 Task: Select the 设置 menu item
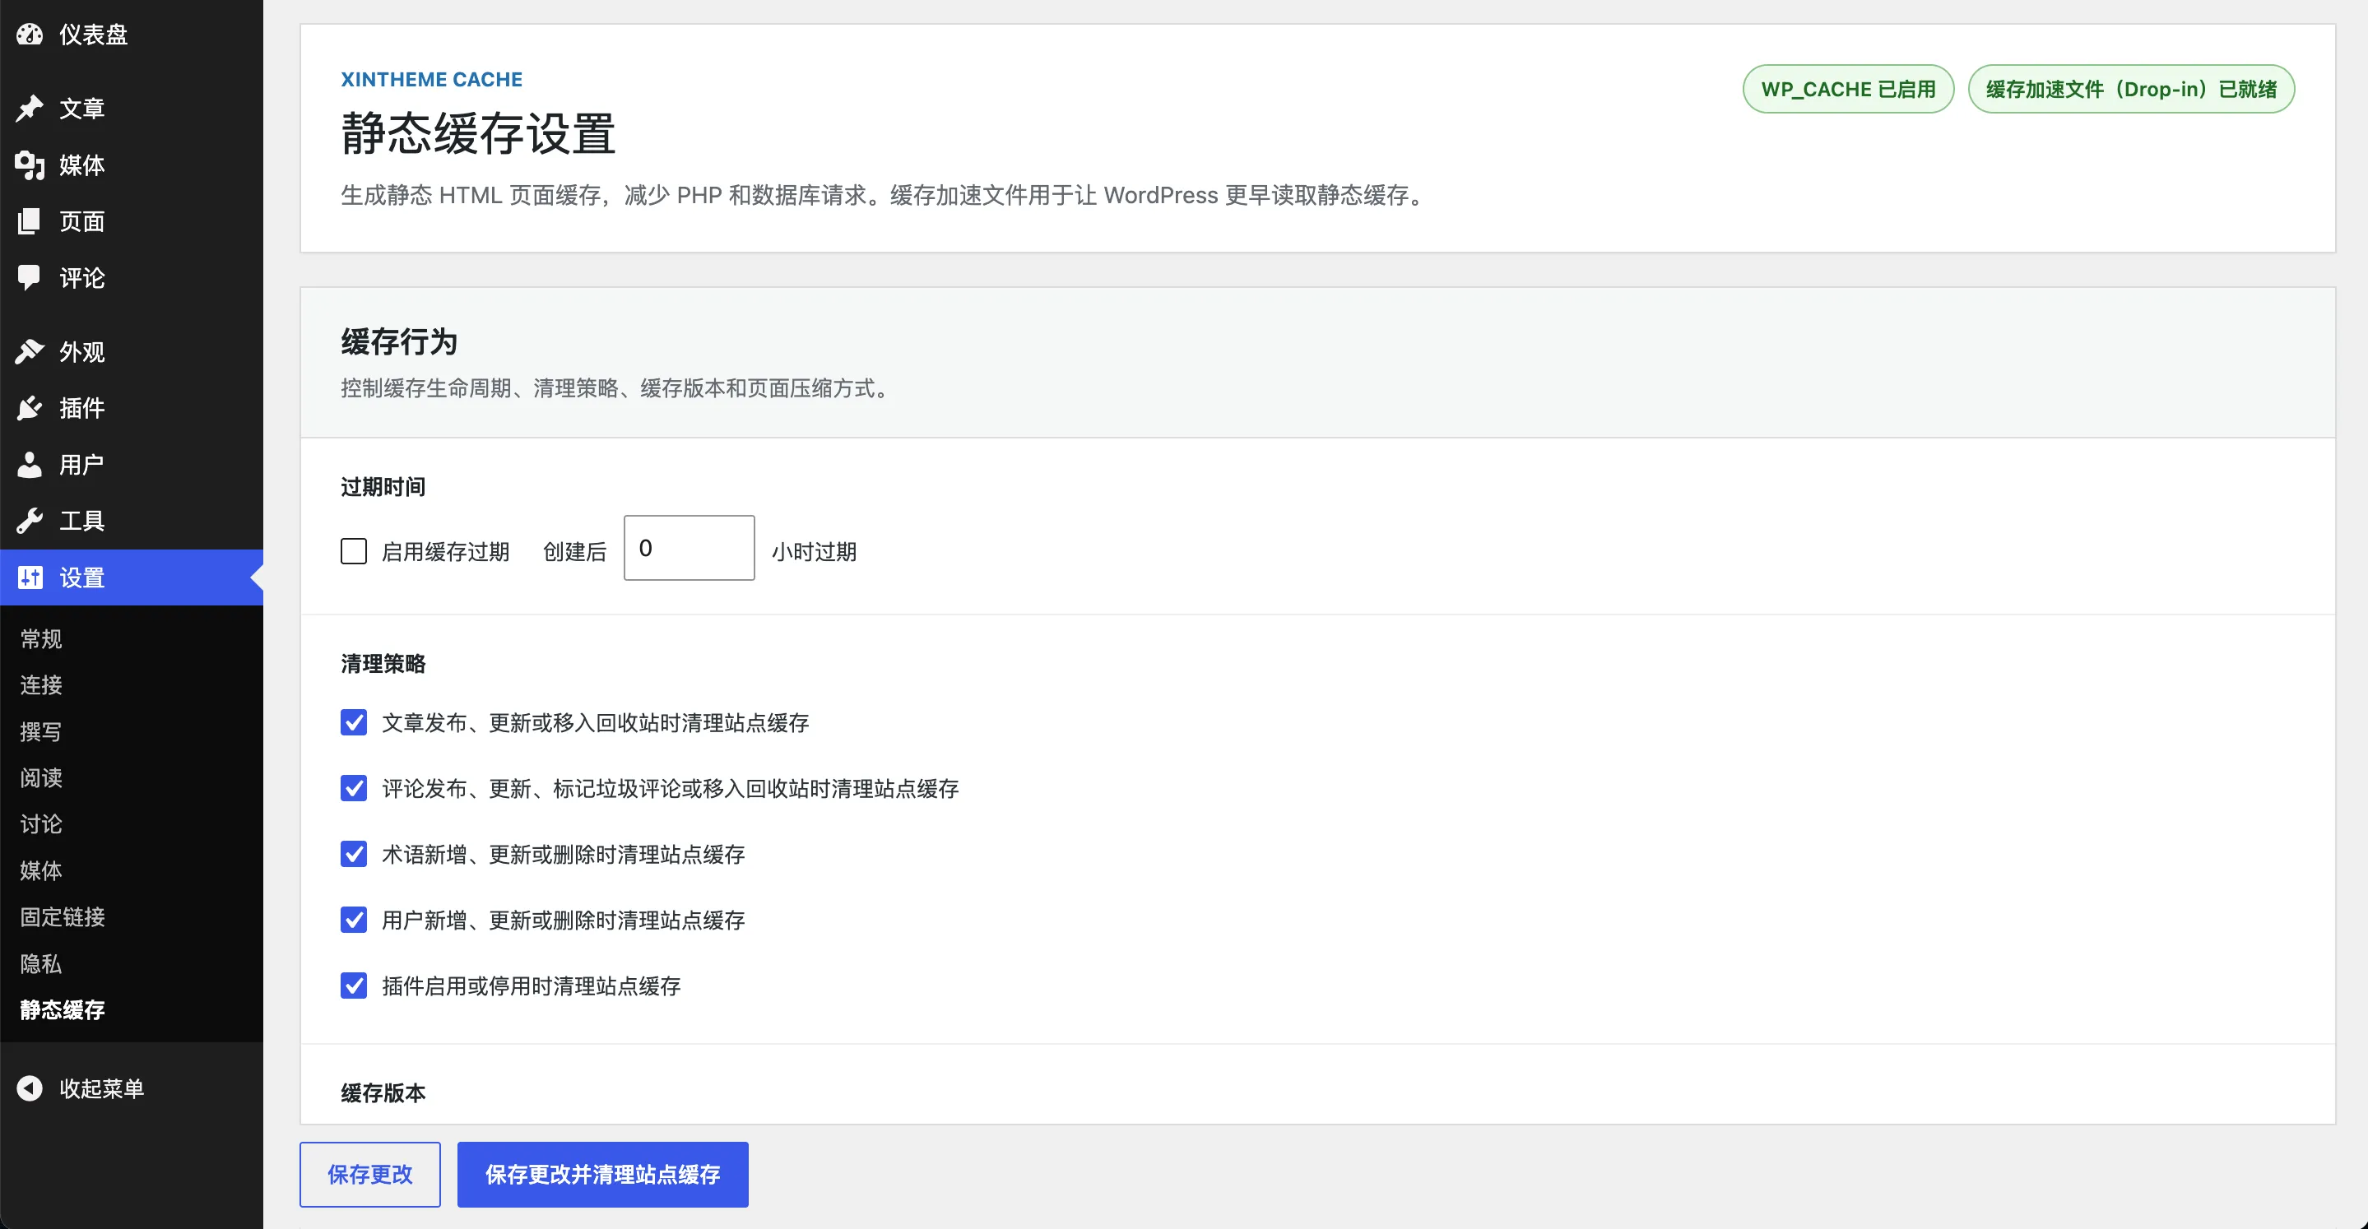132,577
